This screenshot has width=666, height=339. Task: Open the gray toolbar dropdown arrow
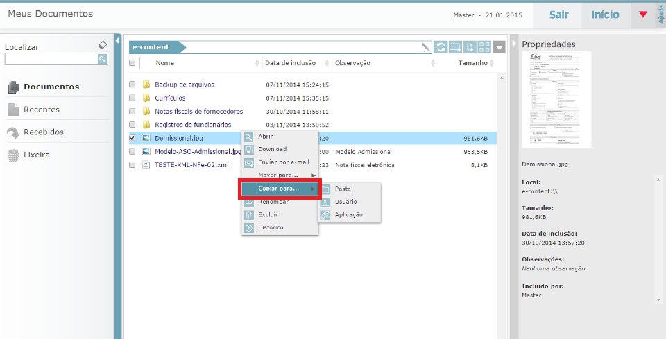(x=500, y=47)
